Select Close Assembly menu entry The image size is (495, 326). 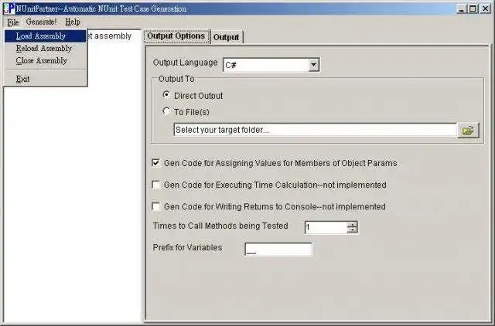point(45,60)
